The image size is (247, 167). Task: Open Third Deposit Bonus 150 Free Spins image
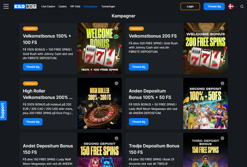tap(206, 150)
